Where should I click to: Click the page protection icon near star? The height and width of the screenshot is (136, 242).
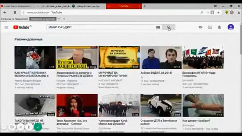point(213,12)
